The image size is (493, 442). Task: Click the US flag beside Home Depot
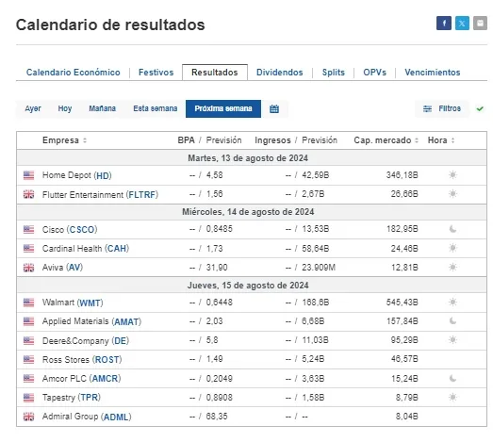pos(28,175)
